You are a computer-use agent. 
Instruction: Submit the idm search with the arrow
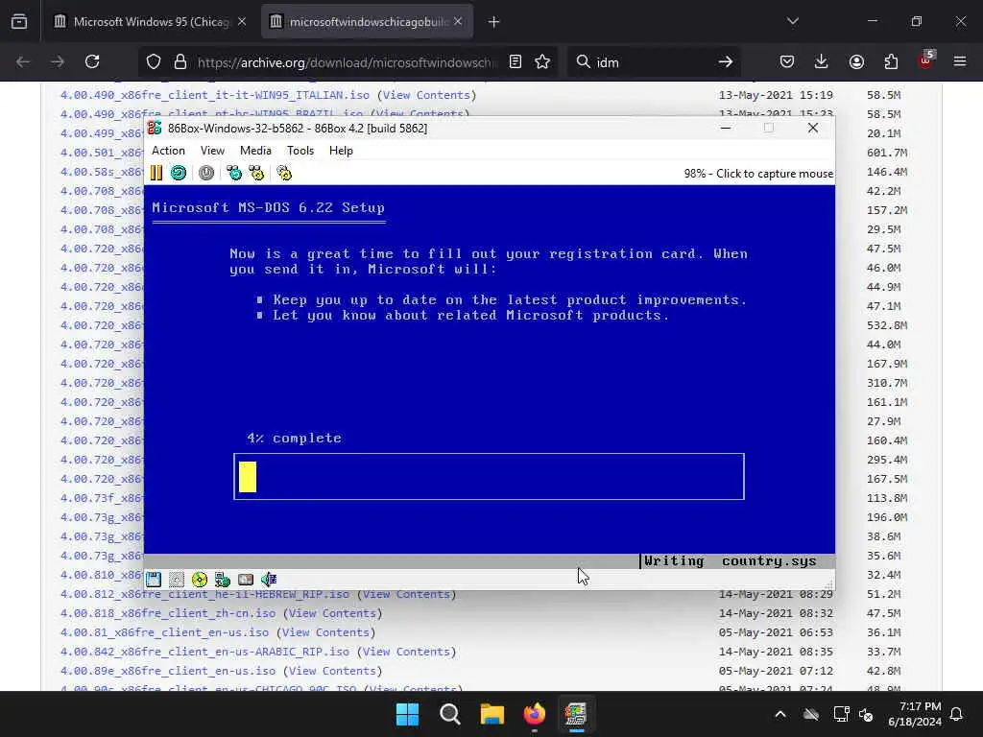tap(726, 61)
